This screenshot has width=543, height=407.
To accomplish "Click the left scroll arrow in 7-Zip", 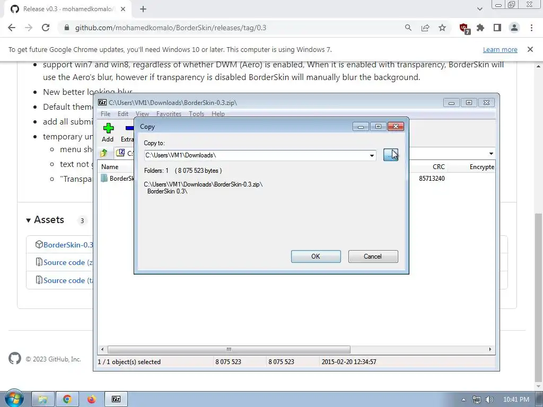I will click(x=102, y=349).
